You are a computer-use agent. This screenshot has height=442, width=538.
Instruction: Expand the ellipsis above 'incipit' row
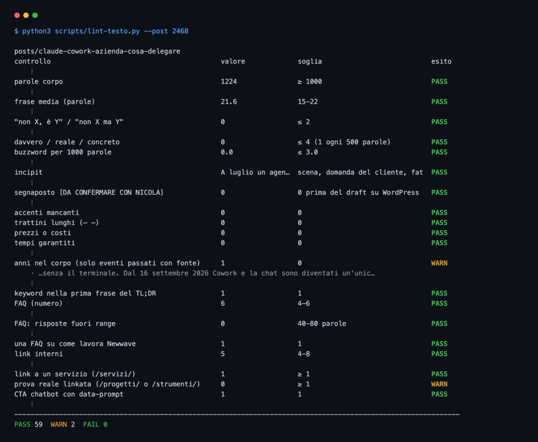pos(32,162)
